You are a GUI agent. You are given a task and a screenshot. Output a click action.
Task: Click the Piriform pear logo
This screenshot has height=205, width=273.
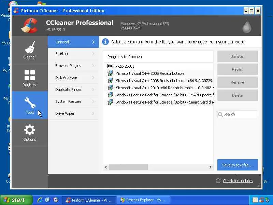pyautogui.click(x=247, y=26)
